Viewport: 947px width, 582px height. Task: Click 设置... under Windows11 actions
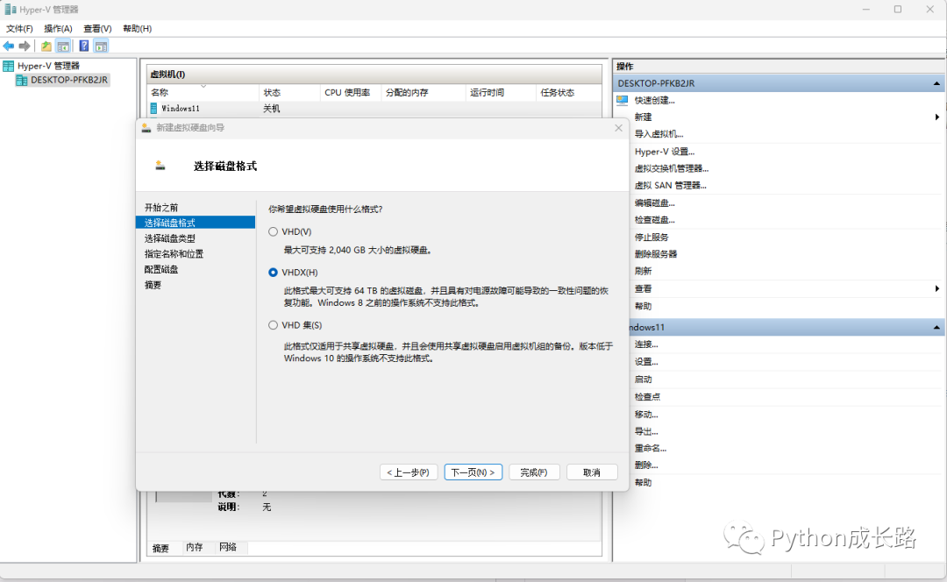(x=646, y=362)
